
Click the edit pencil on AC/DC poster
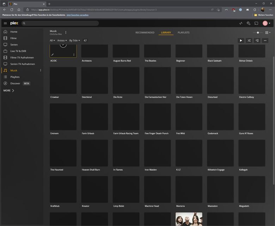click(53, 55)
